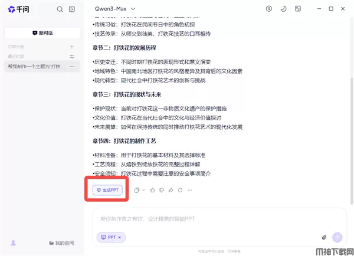Maximize the Qianwen window
This screenshot has height=256, width=354.
pyautogui.click(x=331, y=9)
